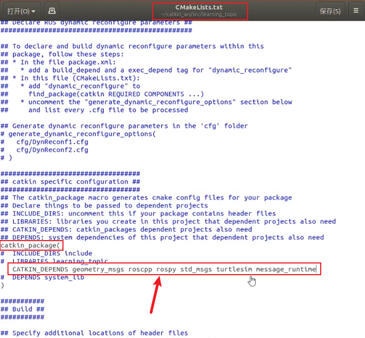The height and width of the screenshot is (338, 365).
Task: Click the ~/catkin_ws/src/learning_topic path subtitle
Action: point(199,14)
